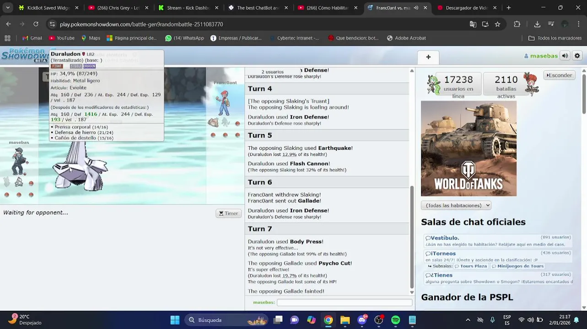Click the address bar URL
The image size is (587, 329).
coord(141,24)
